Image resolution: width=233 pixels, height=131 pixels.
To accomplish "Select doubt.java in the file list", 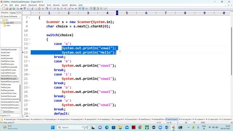I will pyautogui.click(x=5, y=55).
